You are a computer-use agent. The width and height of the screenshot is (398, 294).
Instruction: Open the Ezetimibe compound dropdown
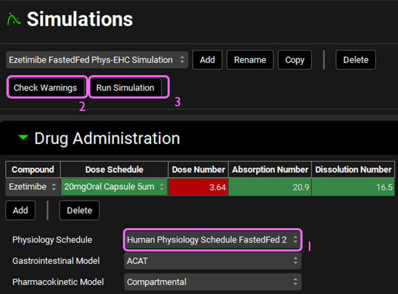pyautogui.click(x=33, y=187)
